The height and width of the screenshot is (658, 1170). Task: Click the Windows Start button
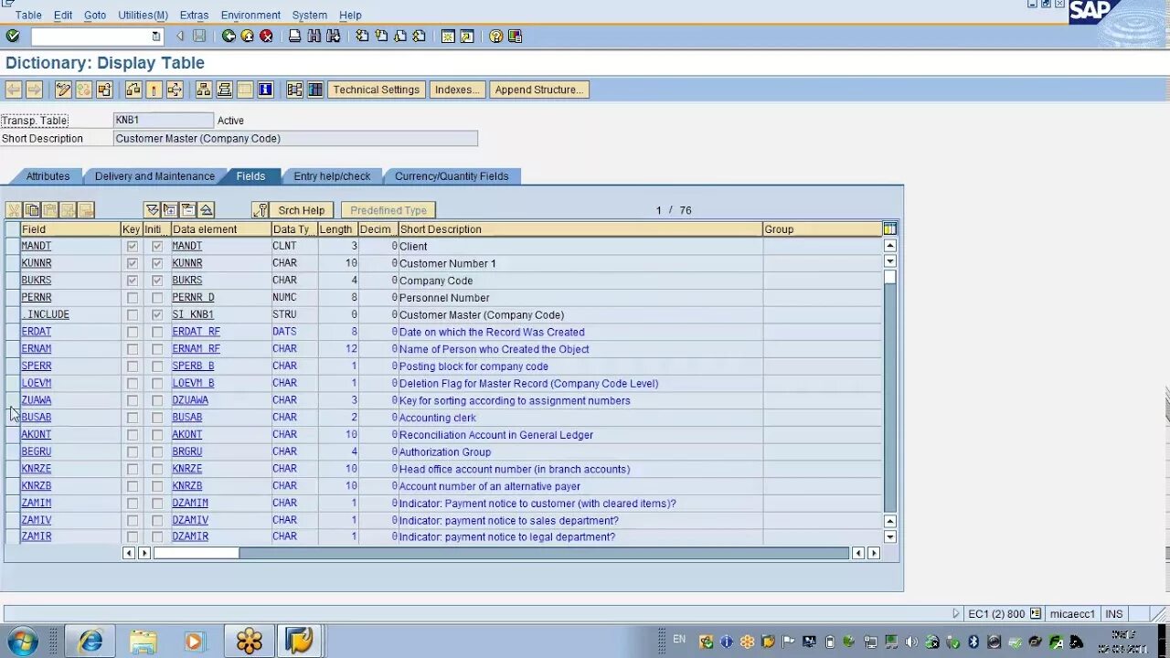pos(22,641)
